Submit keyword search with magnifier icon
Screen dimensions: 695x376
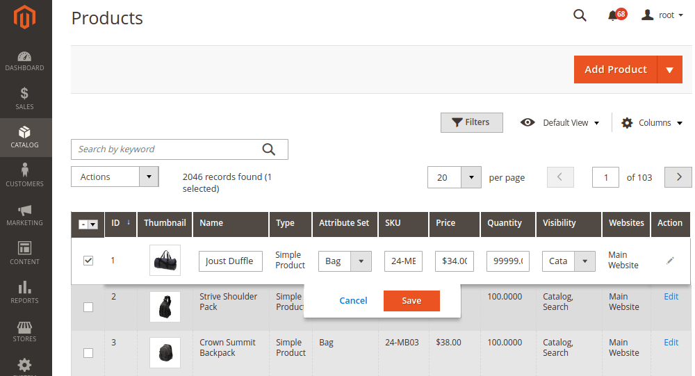tap(268, 149)
